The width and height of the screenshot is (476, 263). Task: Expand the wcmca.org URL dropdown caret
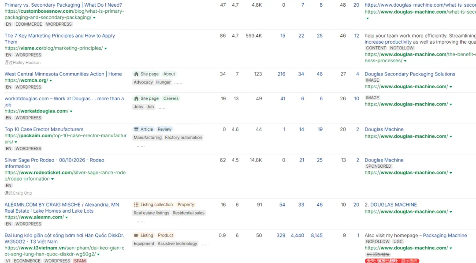tap(51, 81)
